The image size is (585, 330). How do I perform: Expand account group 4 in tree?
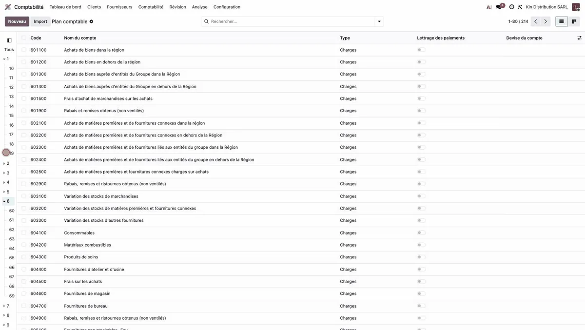[x=4, y=182]
